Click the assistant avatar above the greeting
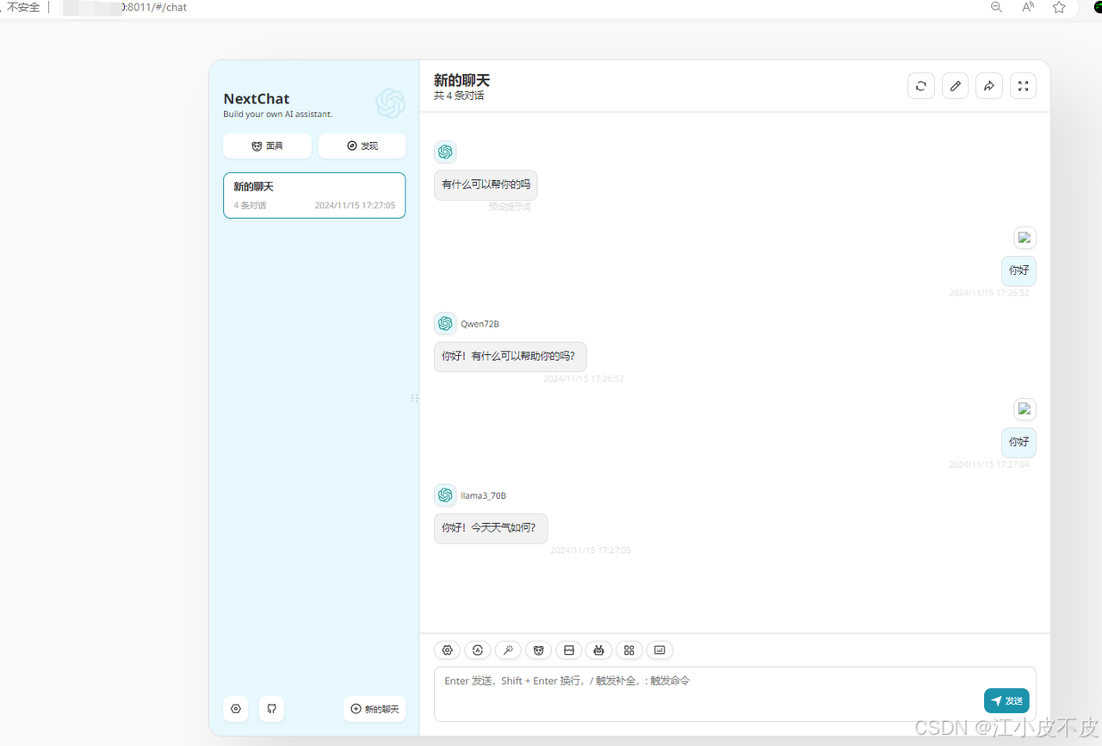The height and width of the screenshot is (746, 1102). [x=445, y=152]
